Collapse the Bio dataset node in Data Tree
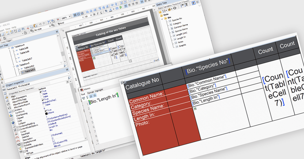The width and height of the screenshot is (304, 159). point(162,19)
